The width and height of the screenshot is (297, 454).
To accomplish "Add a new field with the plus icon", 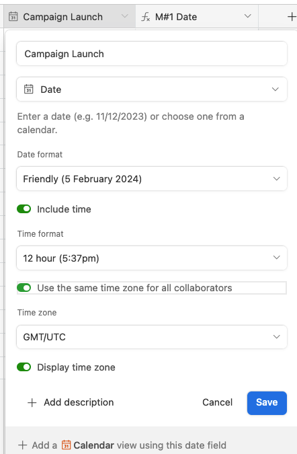I will pos(292,17).
